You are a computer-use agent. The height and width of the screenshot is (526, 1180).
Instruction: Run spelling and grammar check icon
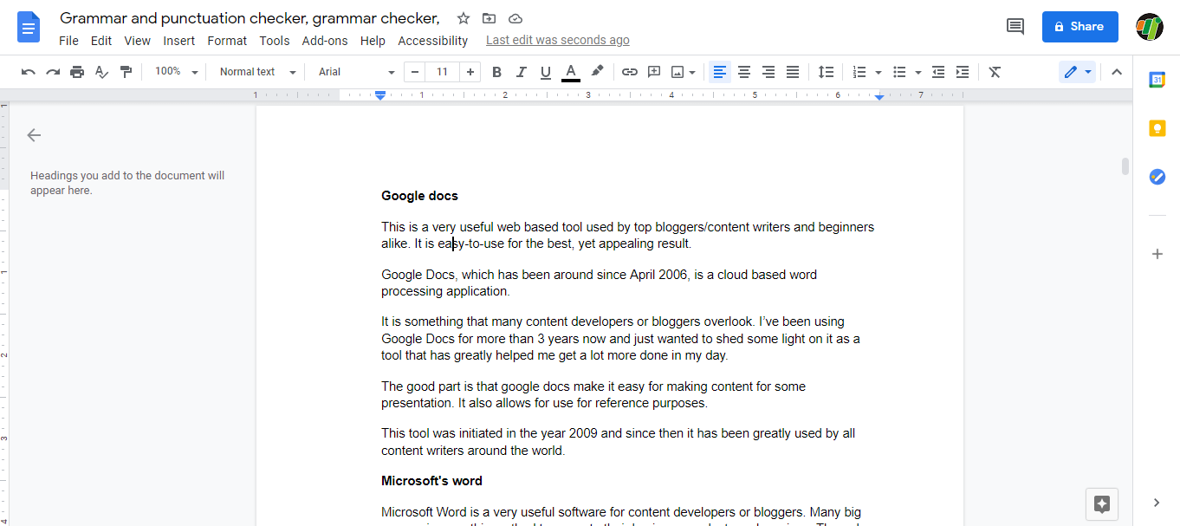[x=101, y=72]
